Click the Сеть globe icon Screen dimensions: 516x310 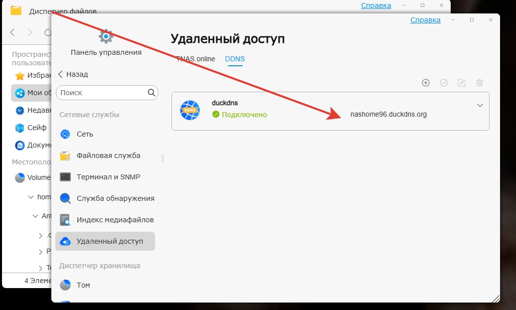[65, 134]
